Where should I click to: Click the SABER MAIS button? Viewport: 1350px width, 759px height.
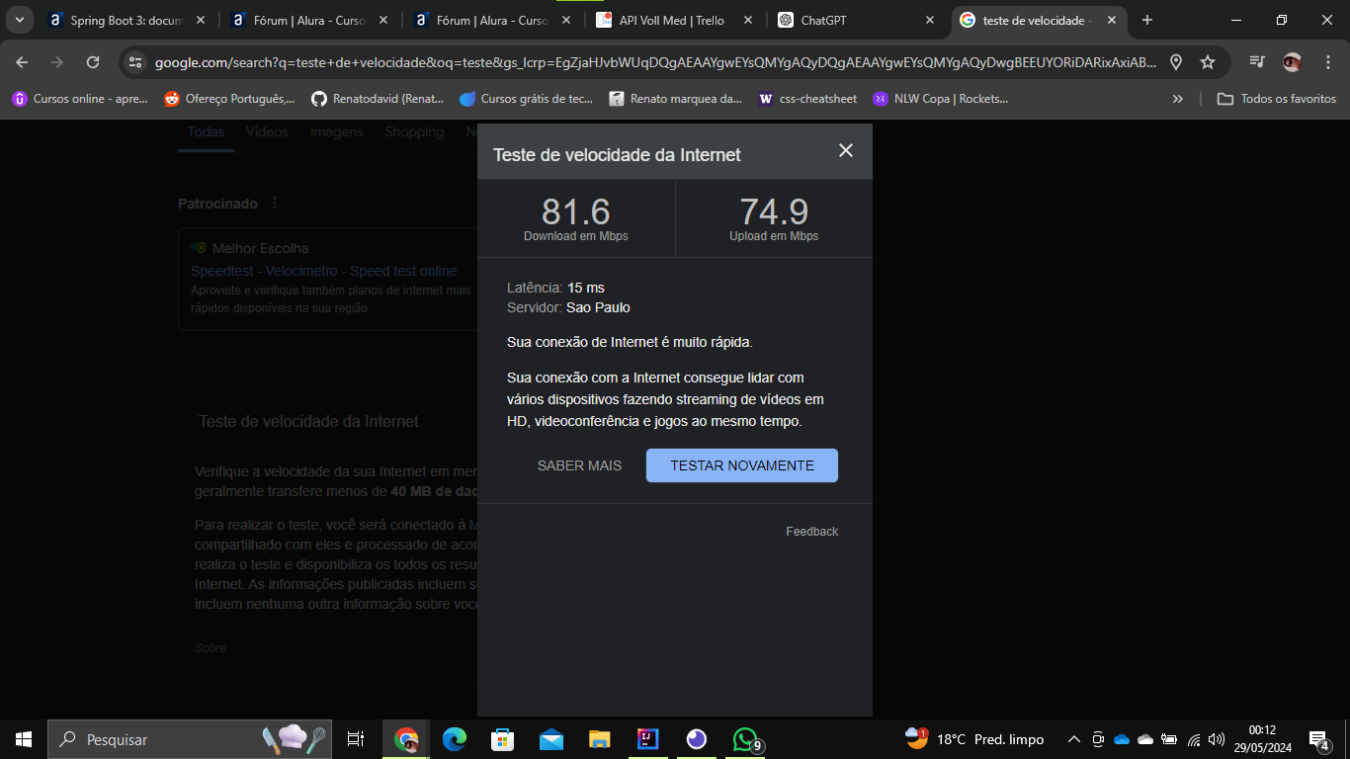[x=579, y=465]
